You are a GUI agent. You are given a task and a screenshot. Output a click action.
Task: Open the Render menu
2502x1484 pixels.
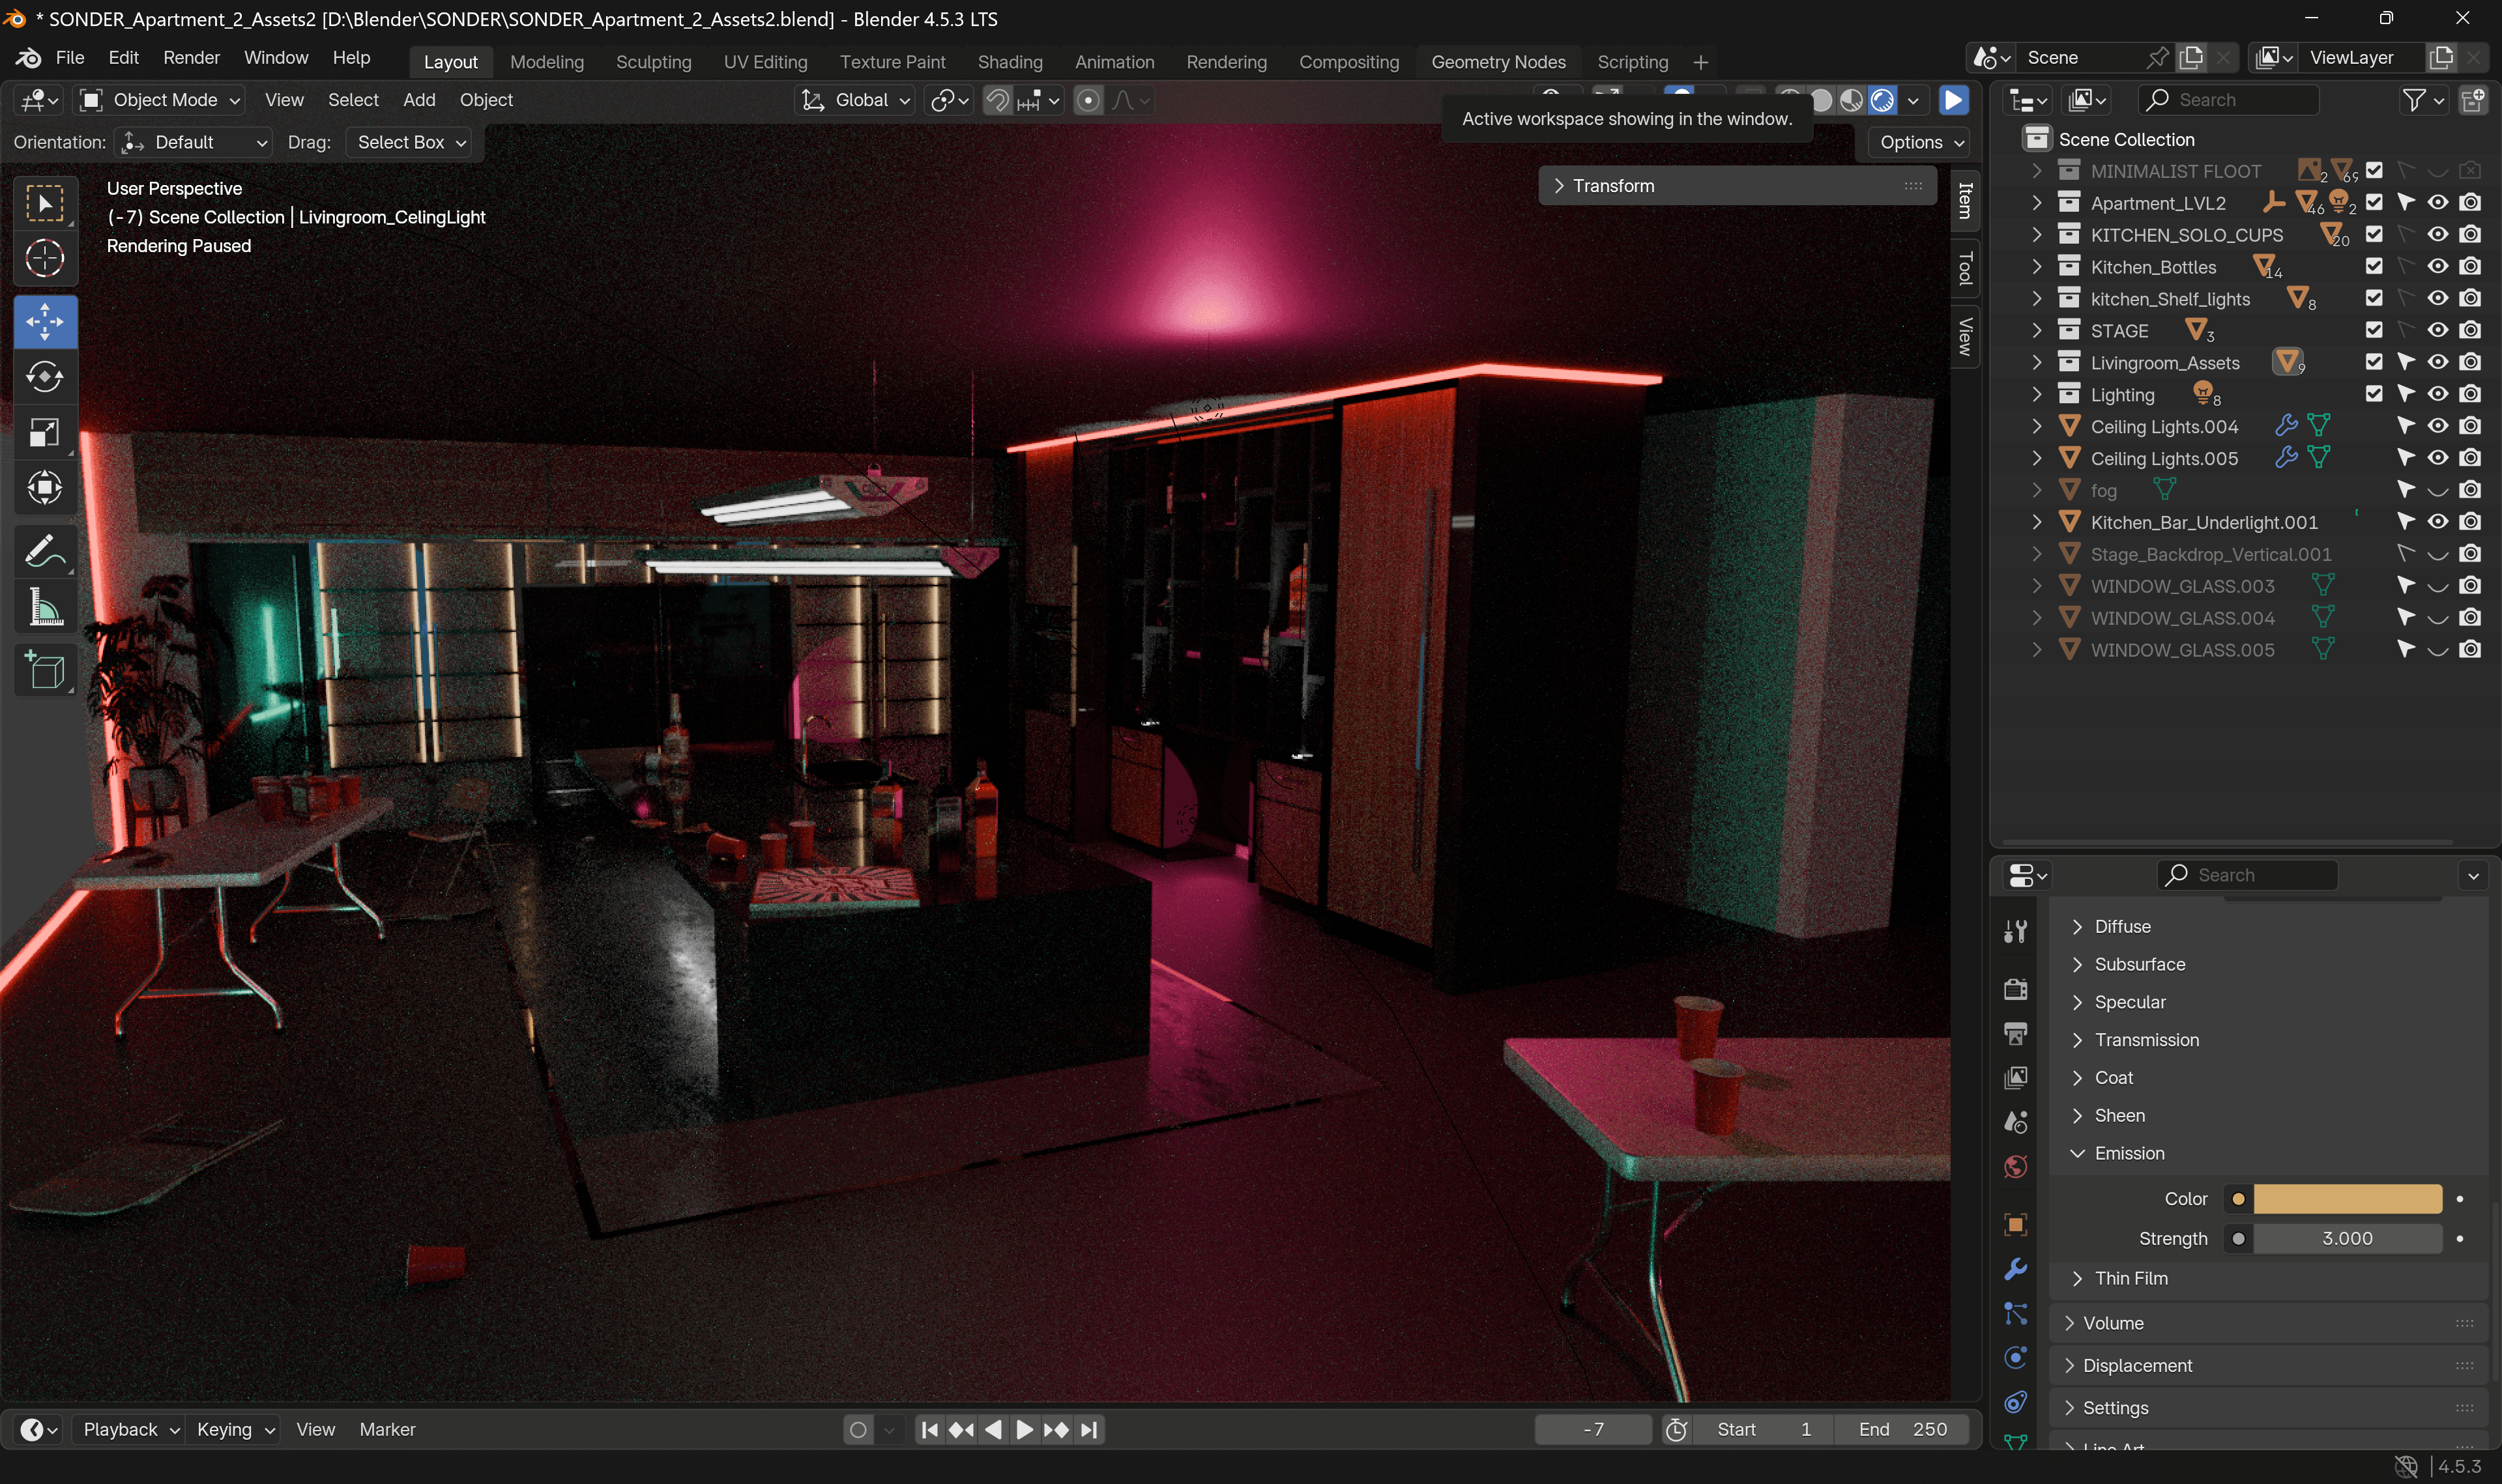click(191, 58)
